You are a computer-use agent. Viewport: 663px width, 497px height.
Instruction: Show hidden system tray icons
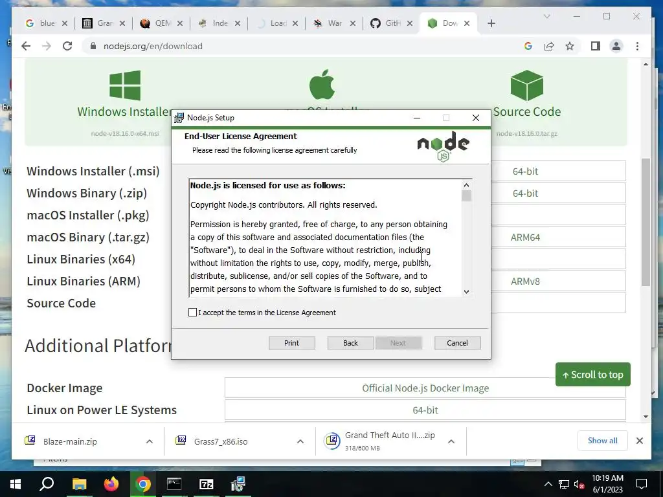tap(548, 484)
